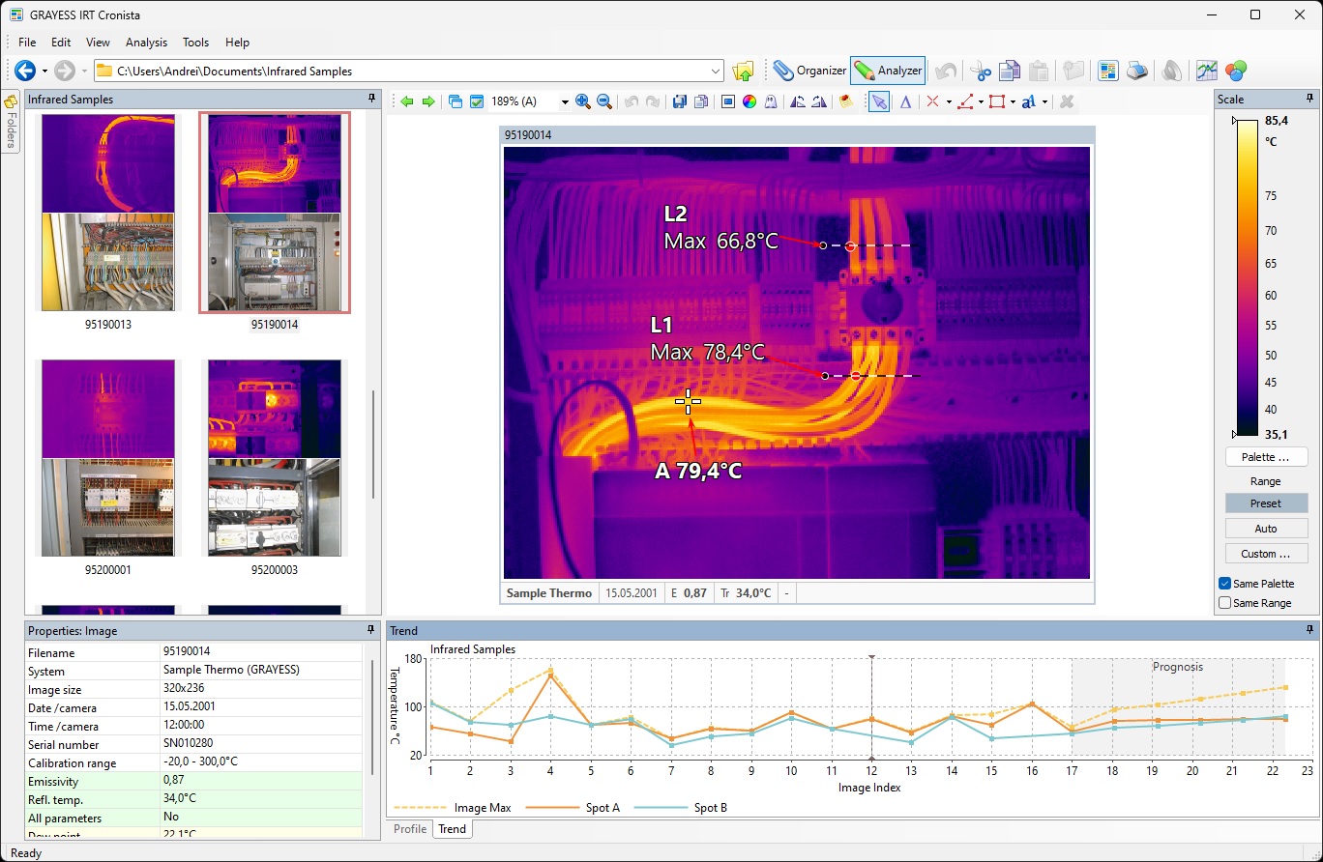Open the line tool dropdown arrow

coord(981,101)
